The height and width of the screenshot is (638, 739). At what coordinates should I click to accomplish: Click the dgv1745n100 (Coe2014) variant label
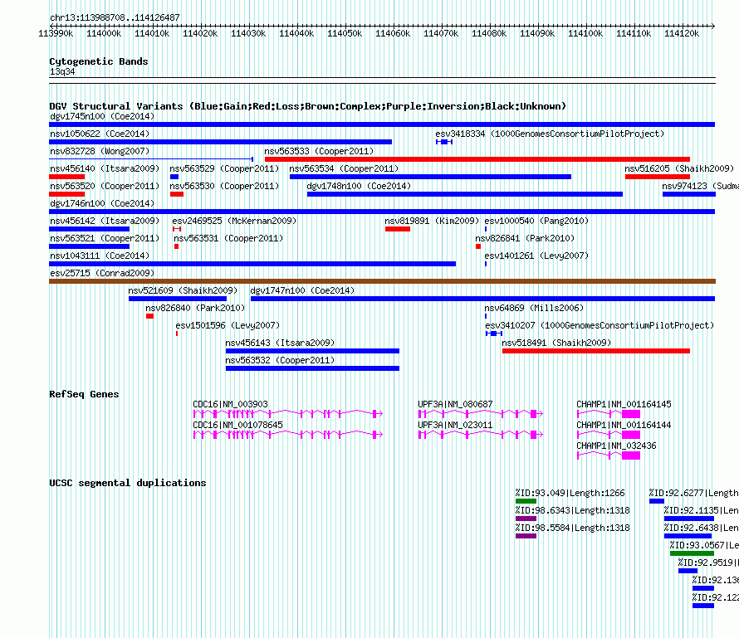[102, 116]
